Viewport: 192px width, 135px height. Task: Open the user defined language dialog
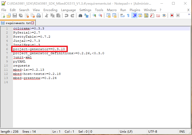click(x=140, y=15)
